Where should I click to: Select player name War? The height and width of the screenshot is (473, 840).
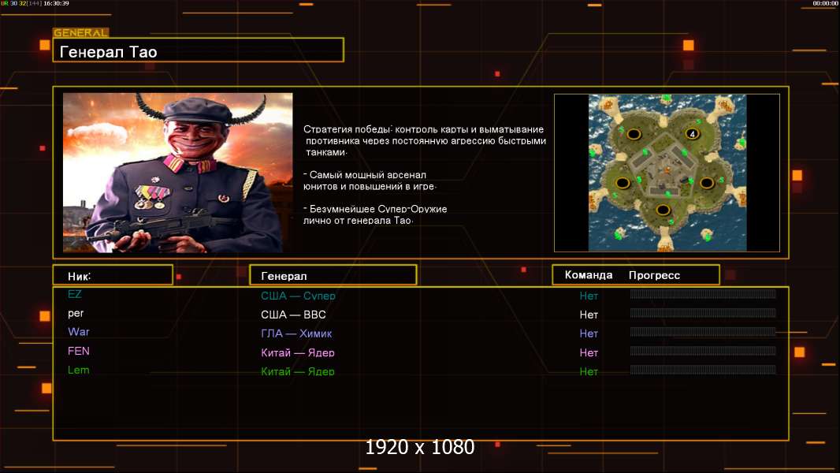(x=78, y=332)
